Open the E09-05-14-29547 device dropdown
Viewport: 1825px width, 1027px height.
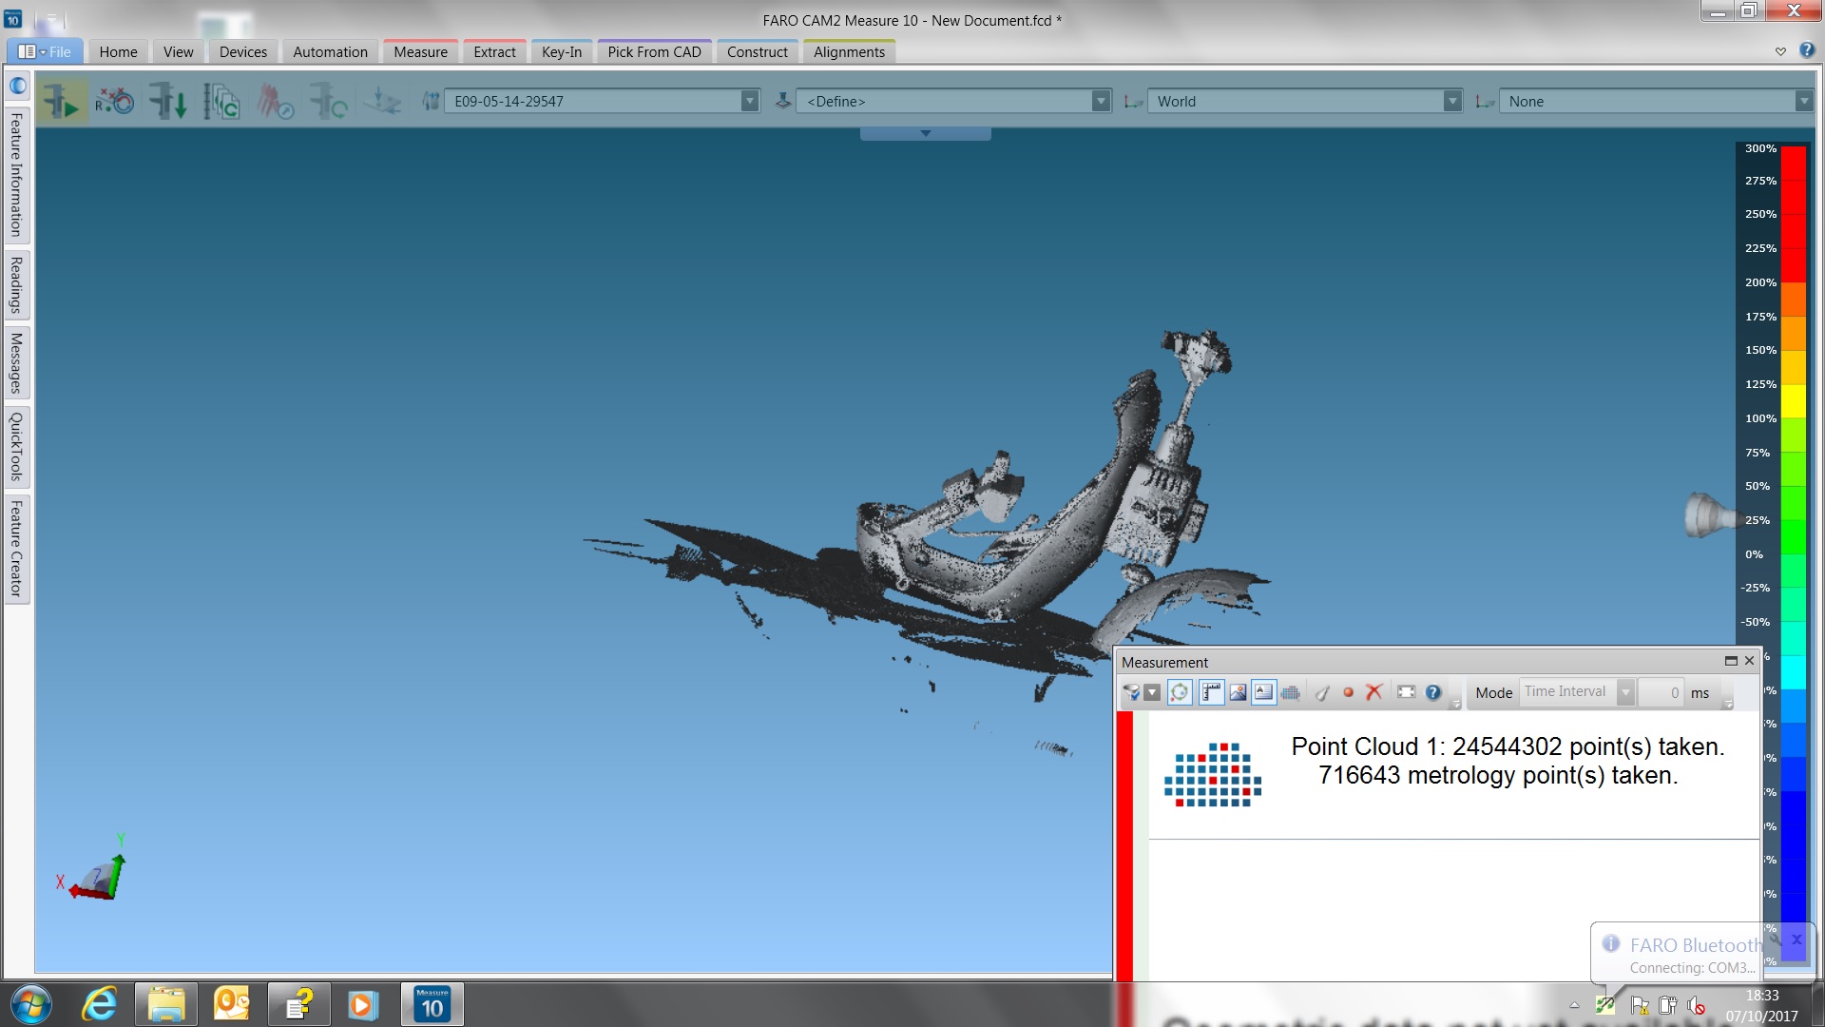pyautogui.click(x=750, y=101)
